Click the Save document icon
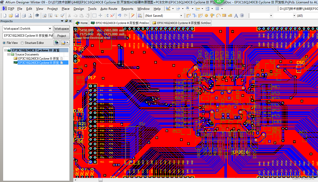This screenshot has width=318, height=182. [x=17, y=15]
